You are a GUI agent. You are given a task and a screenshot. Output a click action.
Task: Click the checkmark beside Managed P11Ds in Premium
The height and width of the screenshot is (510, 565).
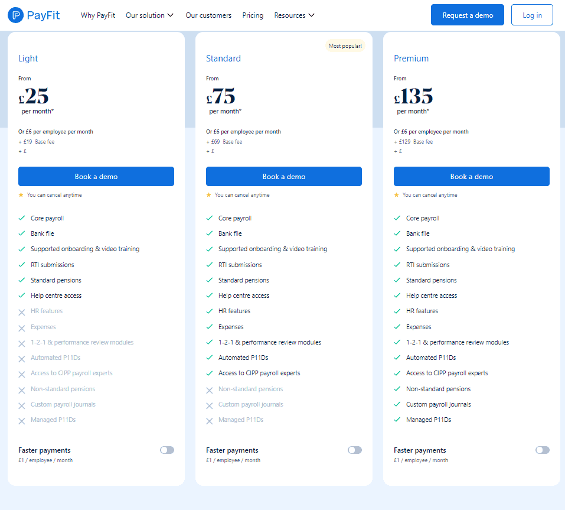tap(397, 420)
